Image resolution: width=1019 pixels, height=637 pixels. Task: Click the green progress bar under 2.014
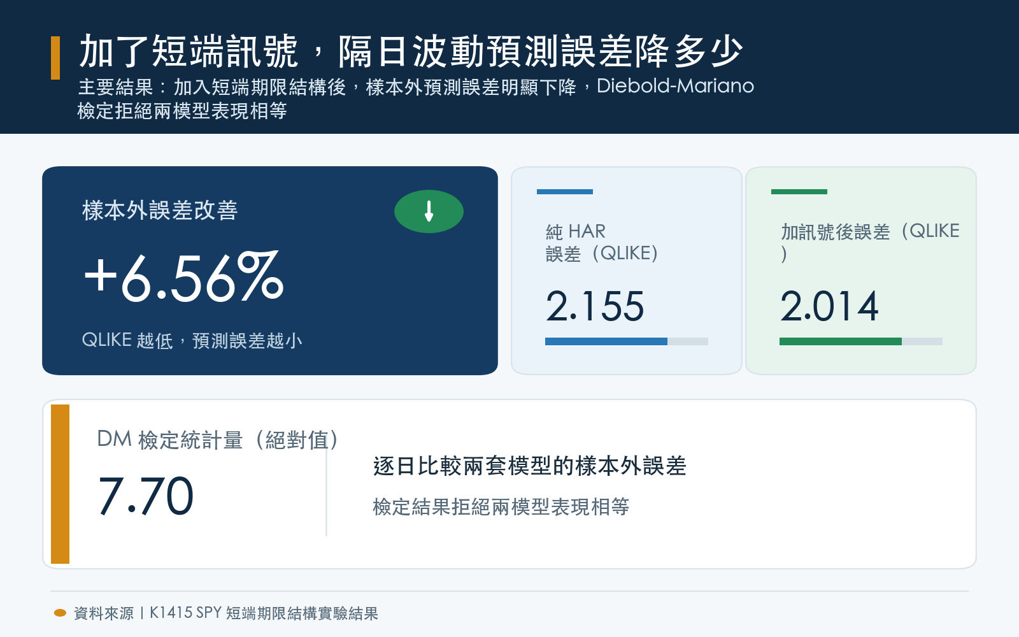[861, 341]
